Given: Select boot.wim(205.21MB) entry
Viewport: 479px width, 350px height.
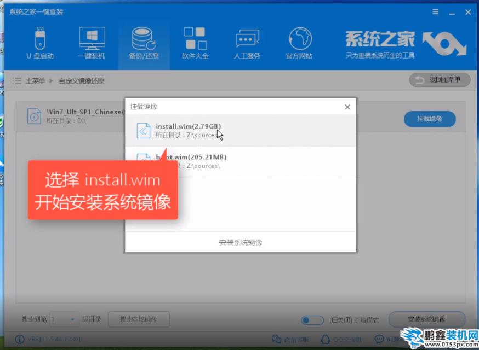Looking at the screenshot, I should click(241, 161).
